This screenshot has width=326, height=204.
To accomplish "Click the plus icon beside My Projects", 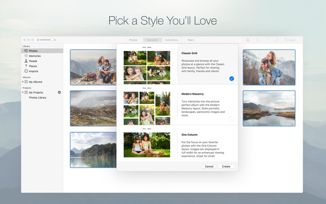I will 59,93.
